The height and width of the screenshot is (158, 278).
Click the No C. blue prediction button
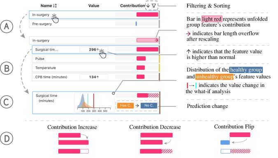[x=149, y=105]
